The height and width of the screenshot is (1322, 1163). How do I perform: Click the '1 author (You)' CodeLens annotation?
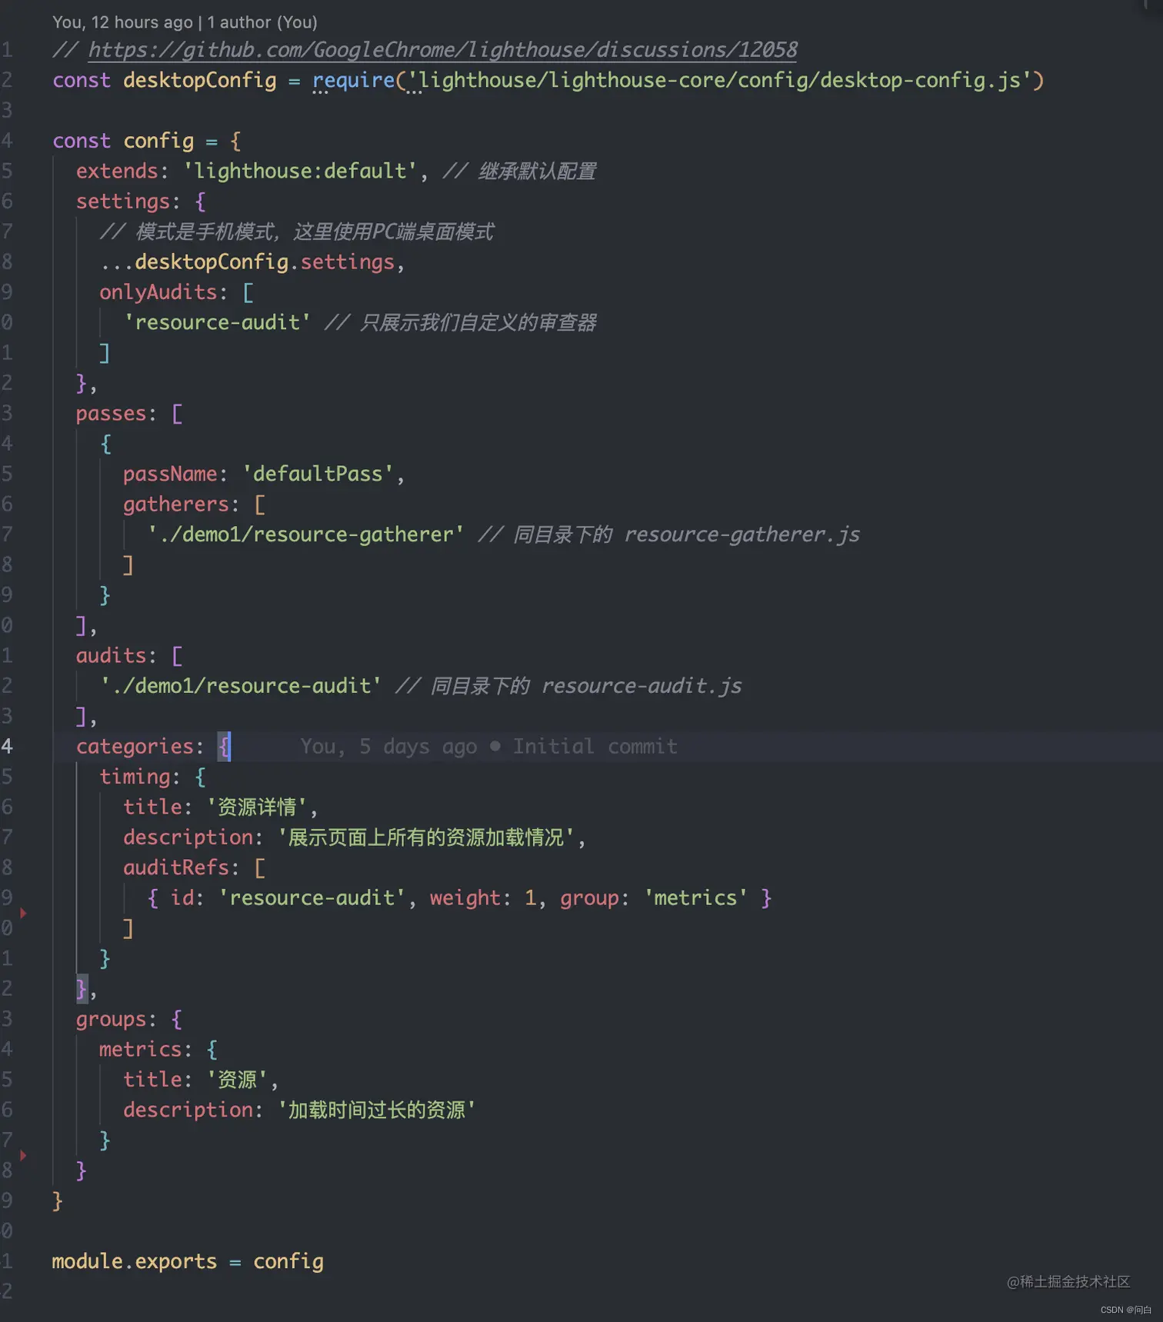point(262,22)
